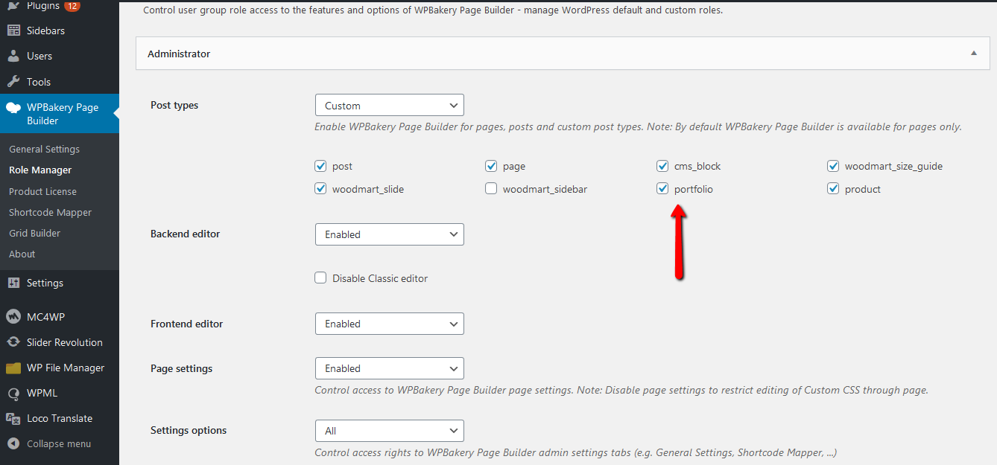Image resolution: width=997 pixels, height=465 pixels.
Task: Click the "Backend editor" label
Action: click(185, 234)
